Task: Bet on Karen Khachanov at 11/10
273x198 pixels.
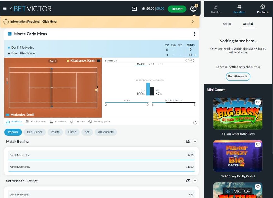Action: (x=102, y=167)
